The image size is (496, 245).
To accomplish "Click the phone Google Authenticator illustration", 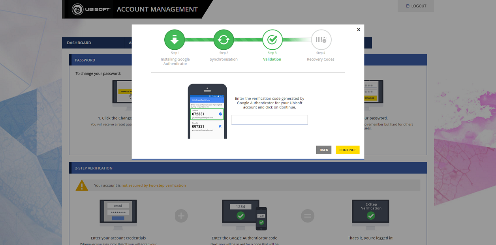I will tap(207, 111).
